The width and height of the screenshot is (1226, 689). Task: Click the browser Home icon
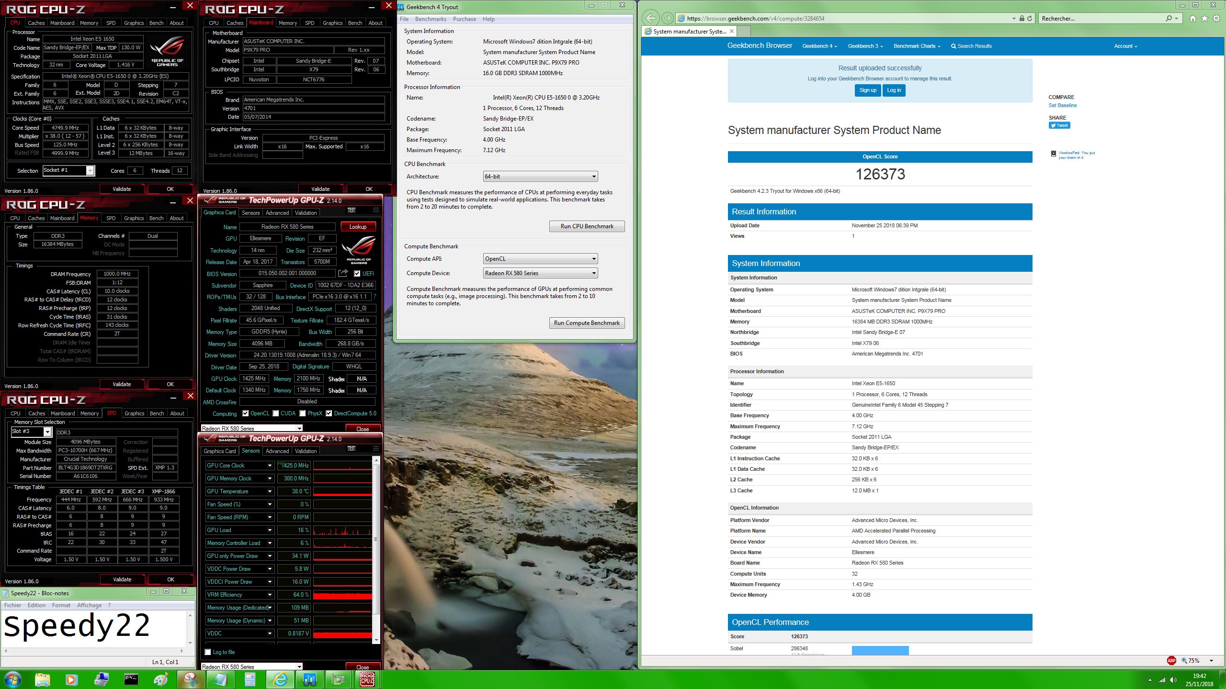pyautogui.click(x=1192, y=19)
